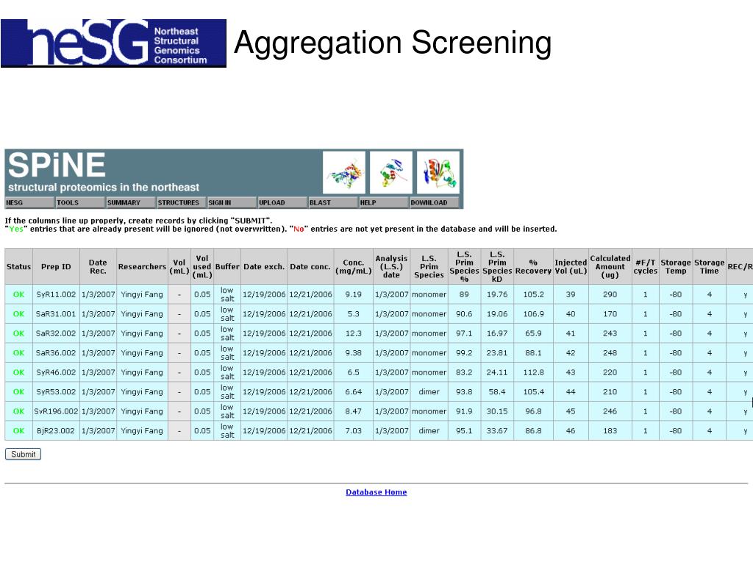
Task: Click concentration value 12.3
Action: (354, 333)
